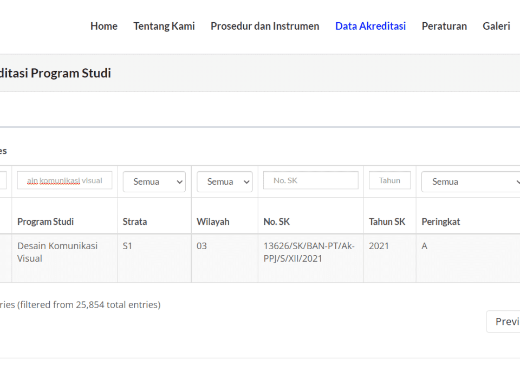Click the Peringkat column header

coord(440,222)
